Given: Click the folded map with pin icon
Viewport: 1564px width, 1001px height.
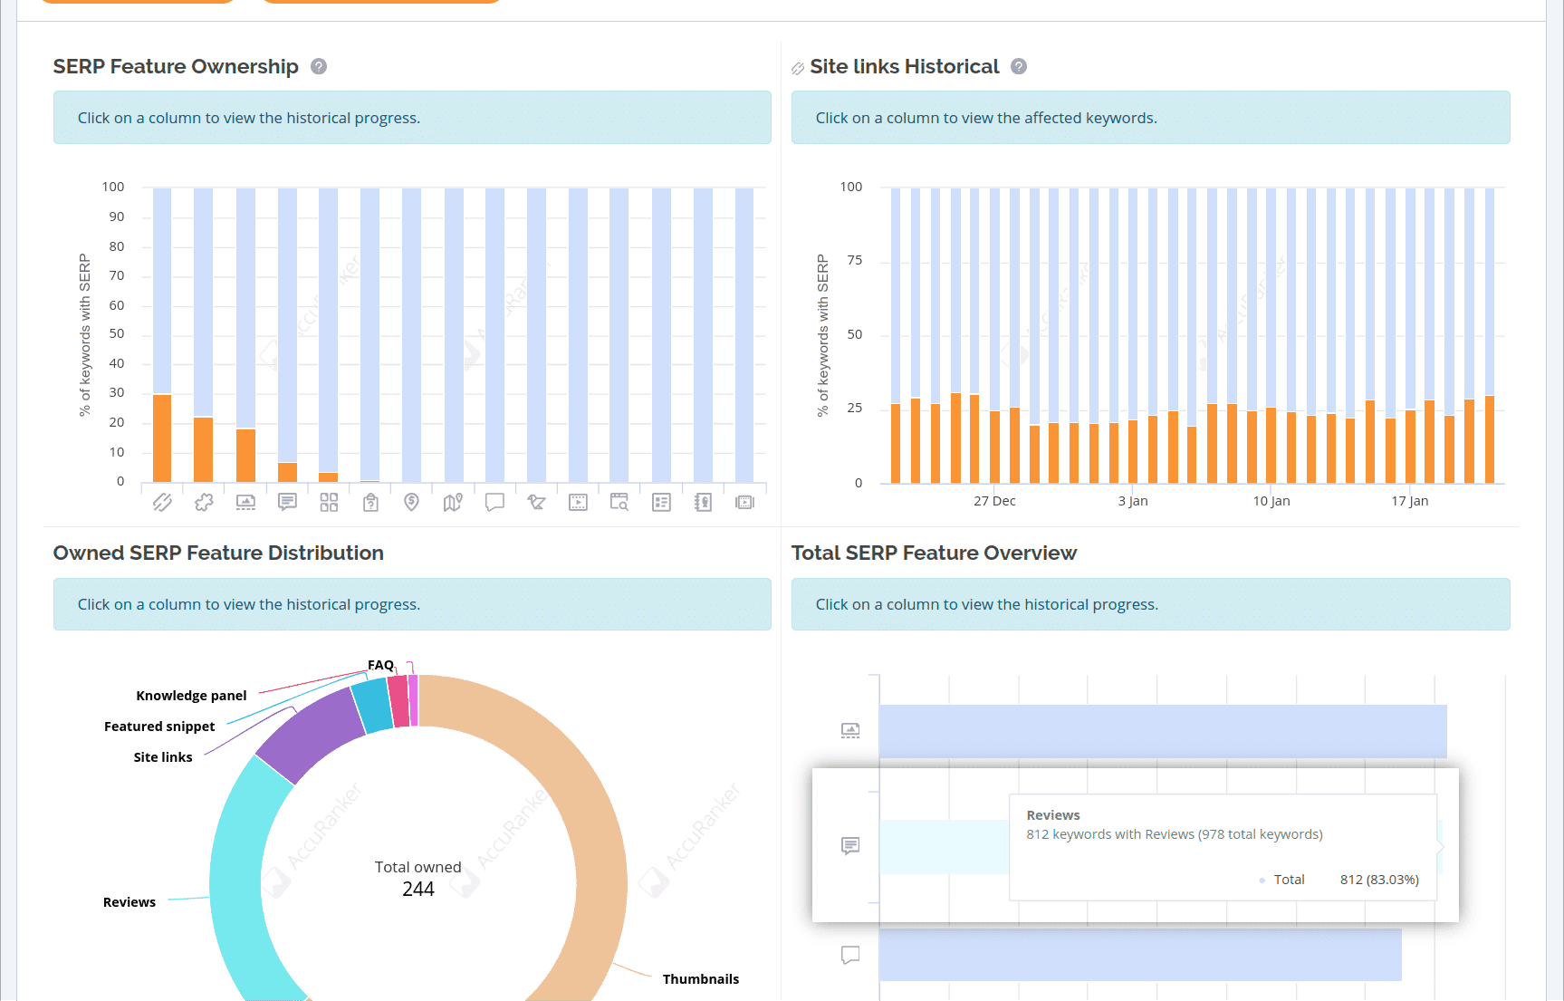Looking at the screenshot, I should [453, 502].
